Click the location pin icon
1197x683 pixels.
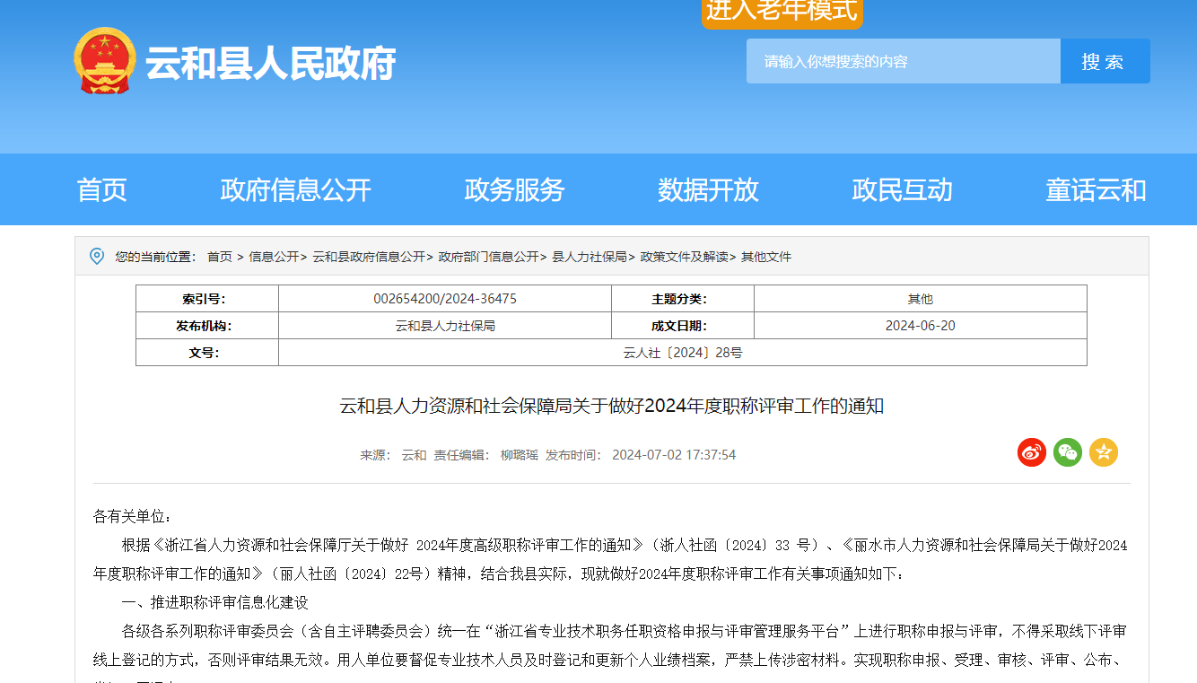pyautogui.click(x=97, y=257)
